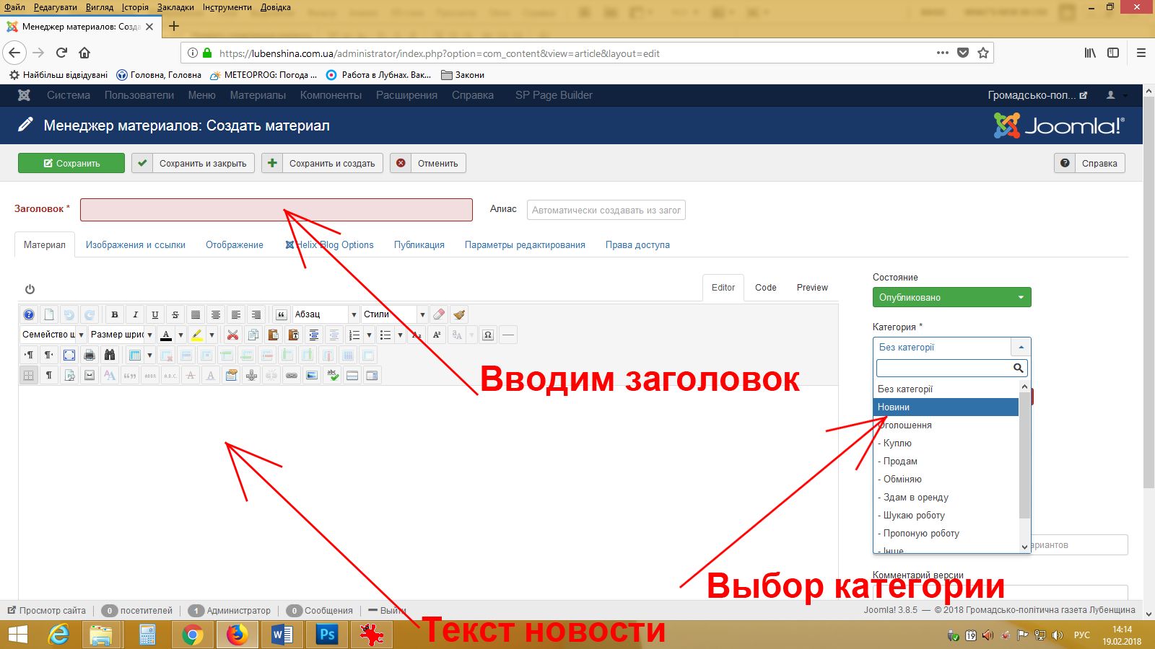Viewport: 1155px width, 649px height.
Task: Justify text with the full-align icon
Action: pos(196,314)
